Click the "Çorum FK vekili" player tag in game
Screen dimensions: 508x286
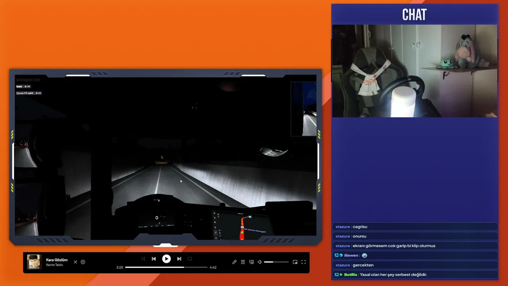click(x=29, y=93)
